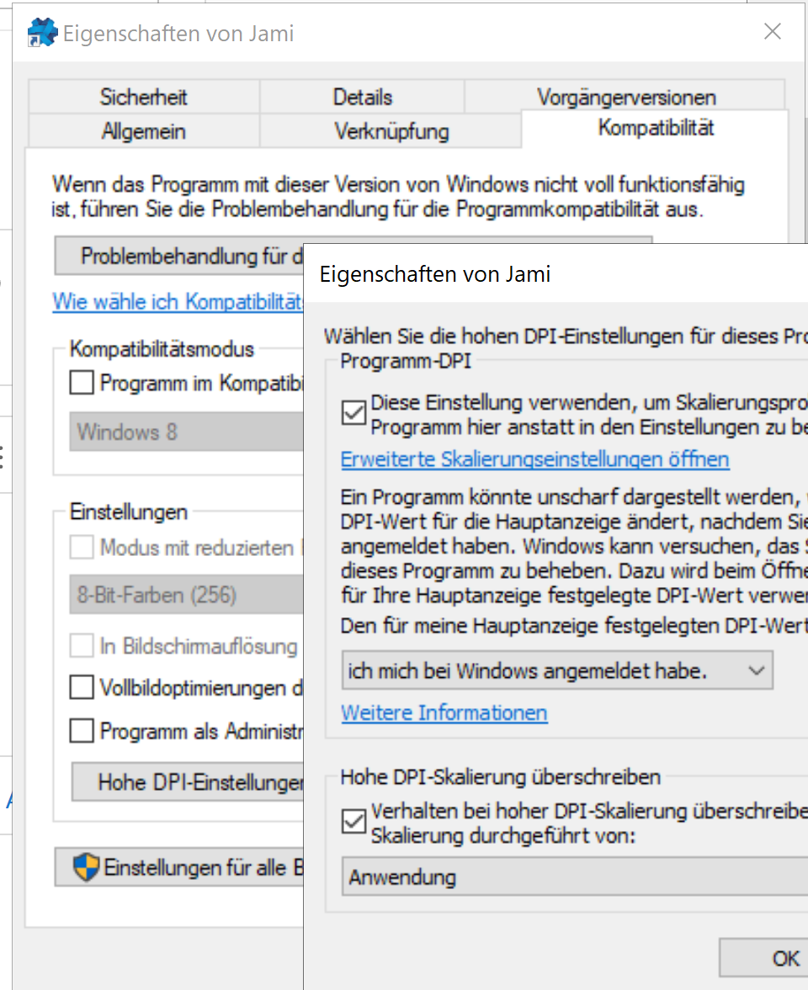Click the DPI dialog title 'Eigenschaften von Jami'
Viewport: 808px width, 990px height.
click(434, 274)
